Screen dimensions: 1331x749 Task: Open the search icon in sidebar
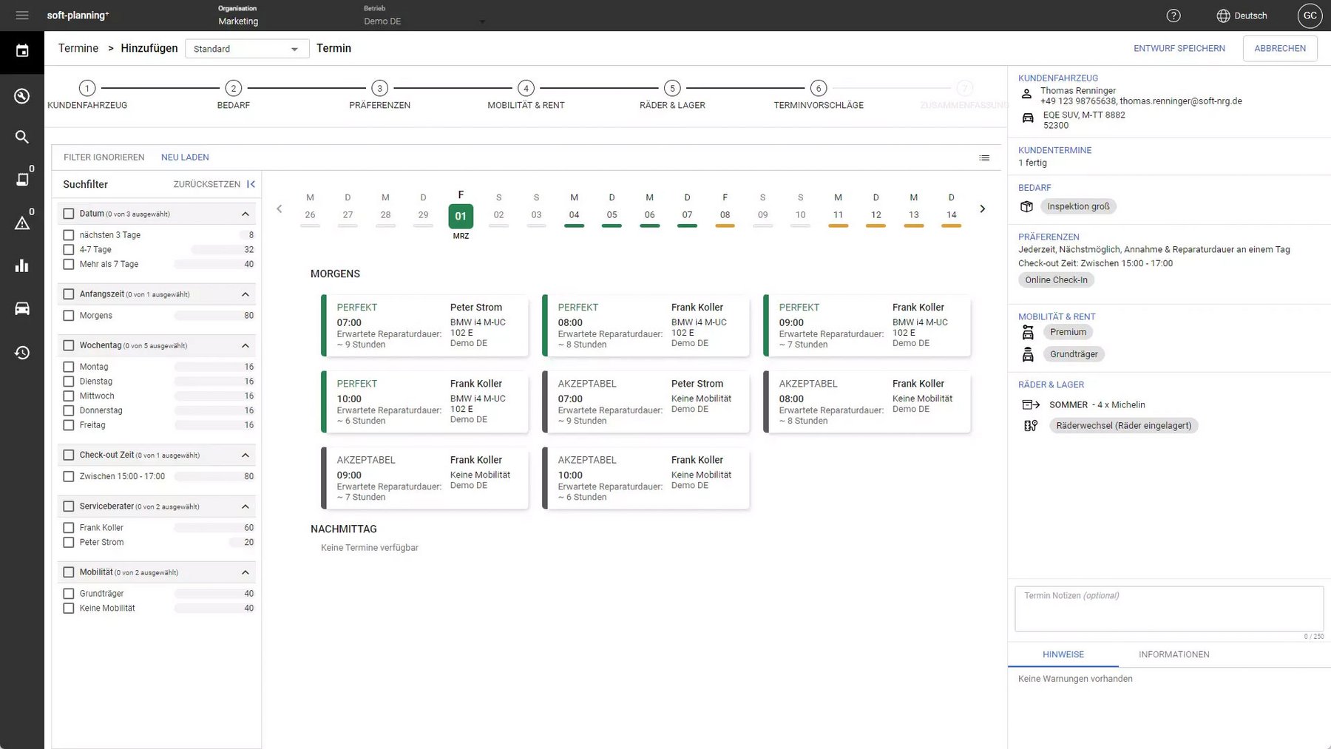pyautogui.click(x=22, y=137)
